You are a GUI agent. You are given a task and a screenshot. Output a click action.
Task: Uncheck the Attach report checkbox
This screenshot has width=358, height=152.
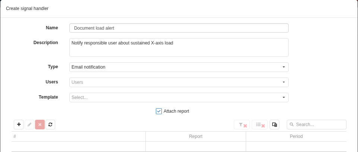pyautogui.click(x=159, y=111)
